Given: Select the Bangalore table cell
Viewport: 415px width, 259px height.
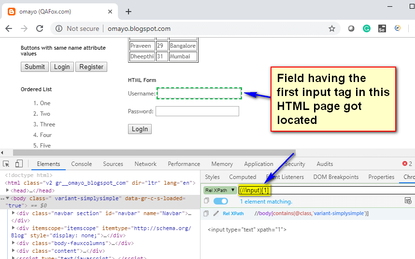Looking at the screenshot, I should (183, 46).
